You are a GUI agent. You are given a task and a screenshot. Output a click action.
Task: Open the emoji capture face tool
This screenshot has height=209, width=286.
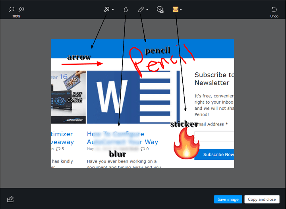coord(160,10)
